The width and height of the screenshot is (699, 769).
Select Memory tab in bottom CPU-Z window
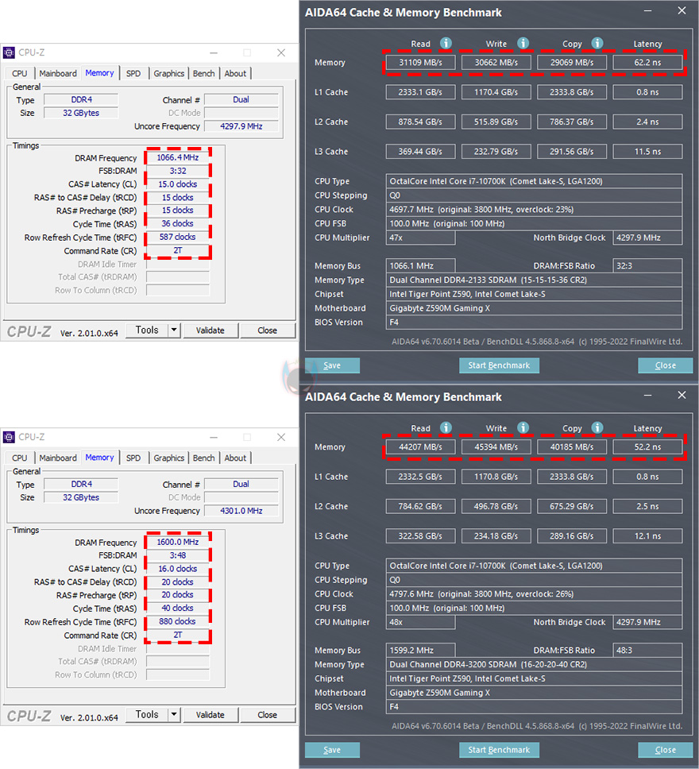tap(99, 457)
